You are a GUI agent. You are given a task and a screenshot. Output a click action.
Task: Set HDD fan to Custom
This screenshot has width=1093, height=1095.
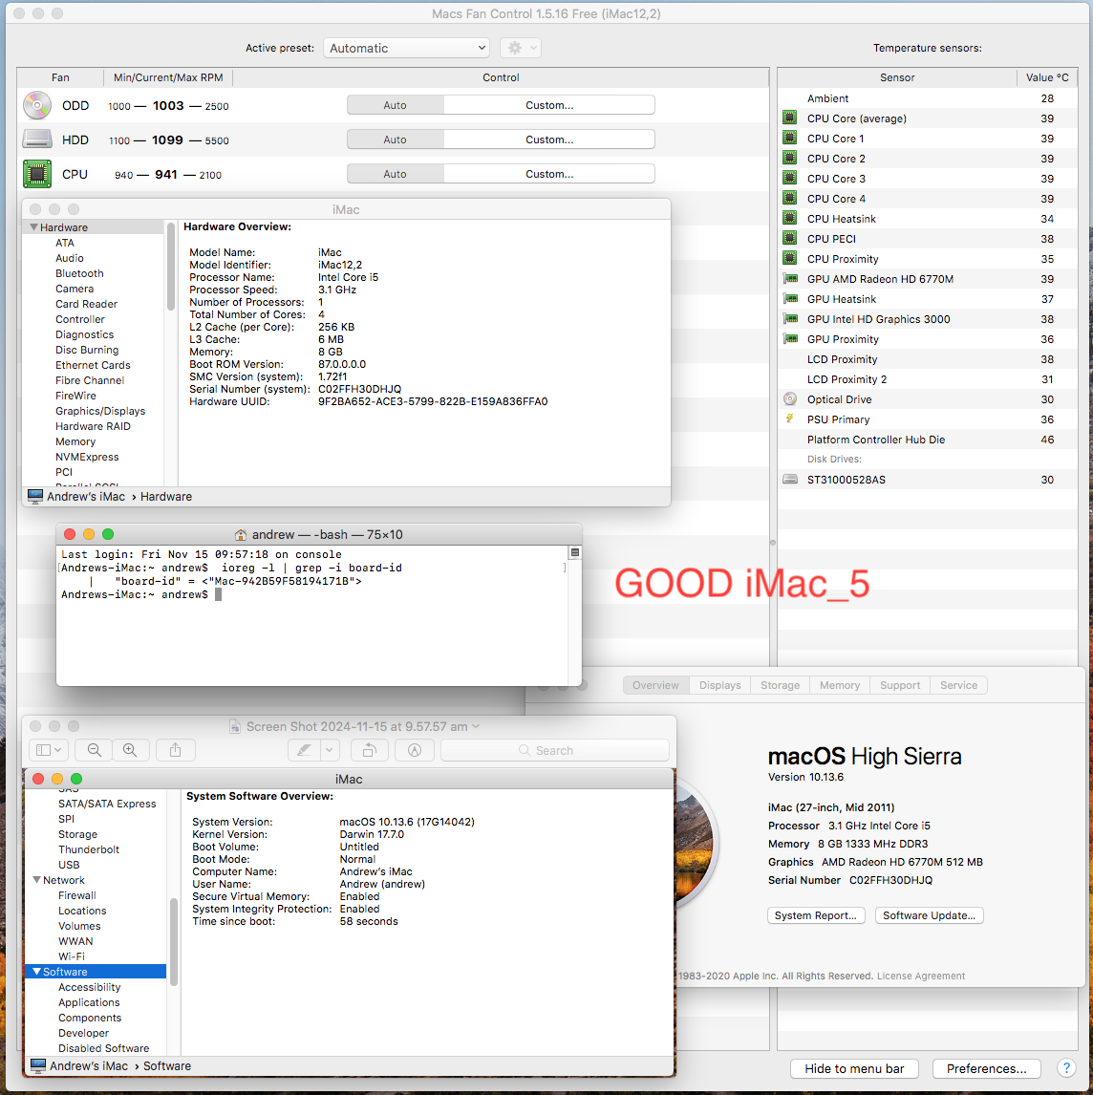coord(549,139)
